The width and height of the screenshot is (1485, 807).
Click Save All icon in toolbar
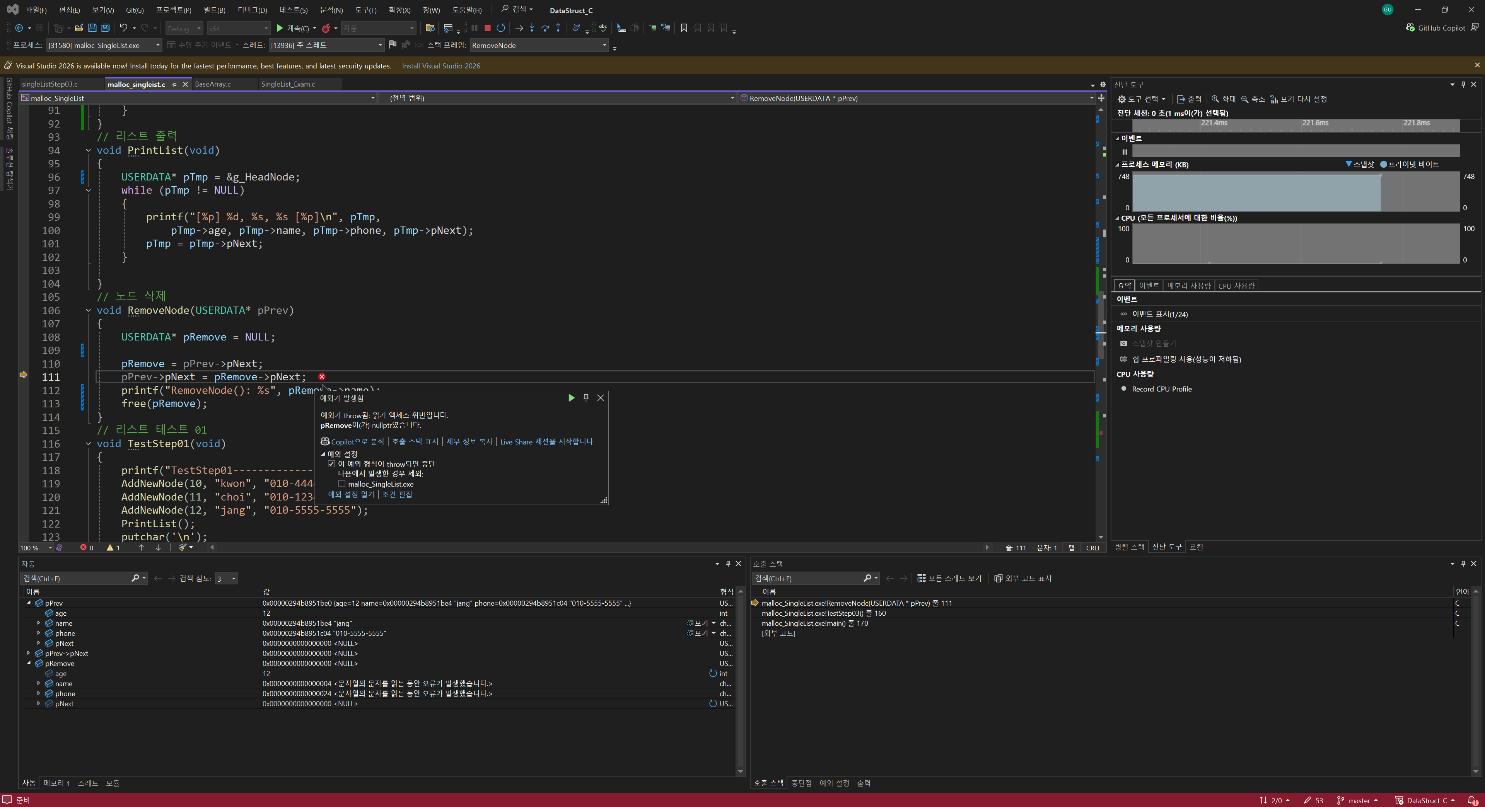pyautogui.click(x=106, y=28)
